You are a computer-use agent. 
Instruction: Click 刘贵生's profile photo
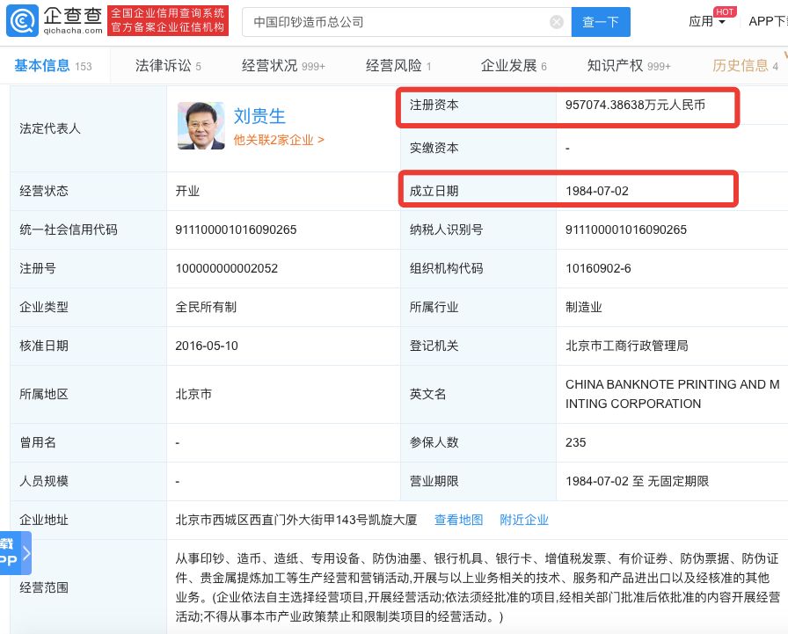(201, 126)
